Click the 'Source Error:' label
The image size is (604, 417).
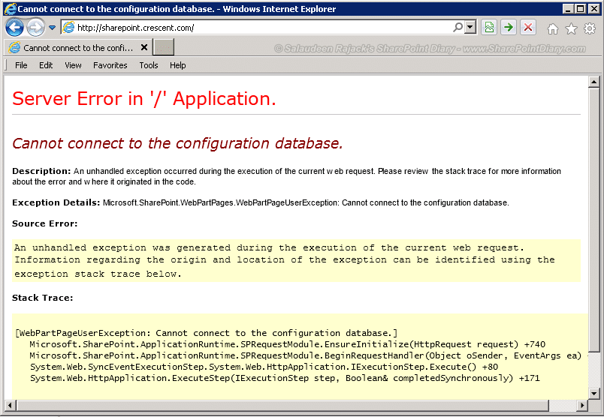44,223
